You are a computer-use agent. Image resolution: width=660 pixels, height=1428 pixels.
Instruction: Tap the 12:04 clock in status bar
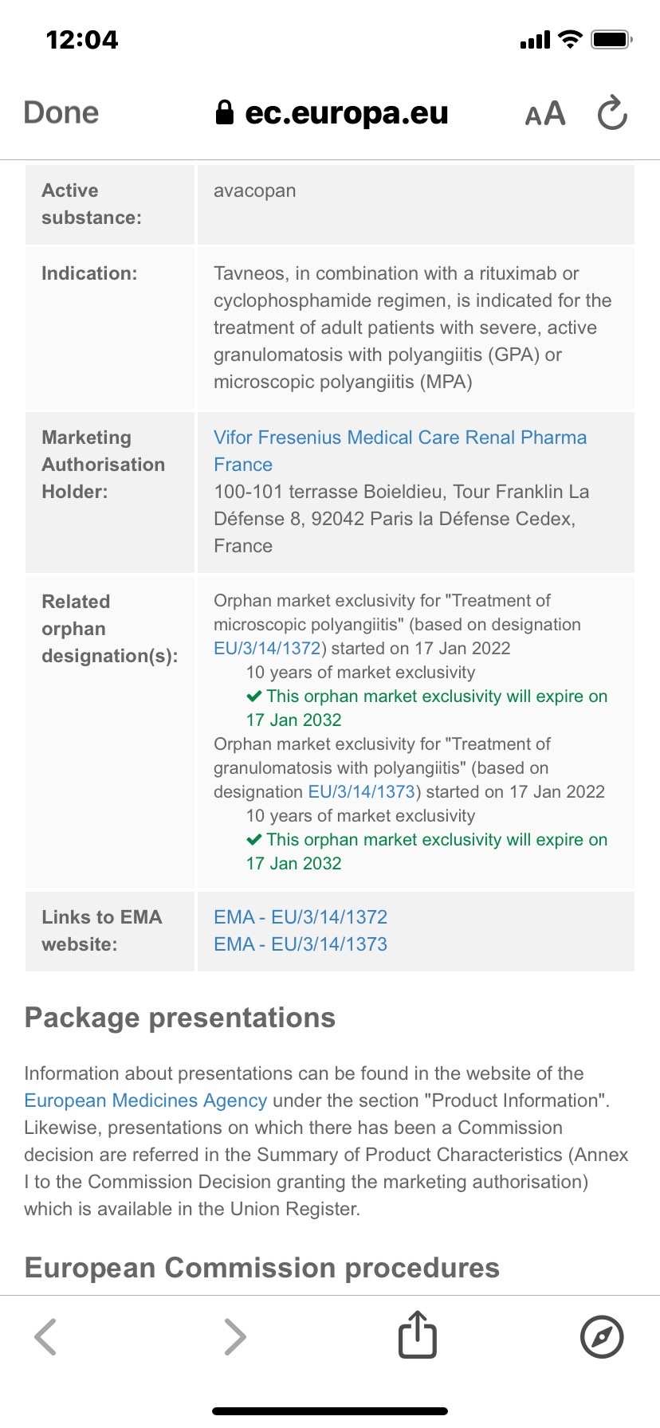(82, 40)
